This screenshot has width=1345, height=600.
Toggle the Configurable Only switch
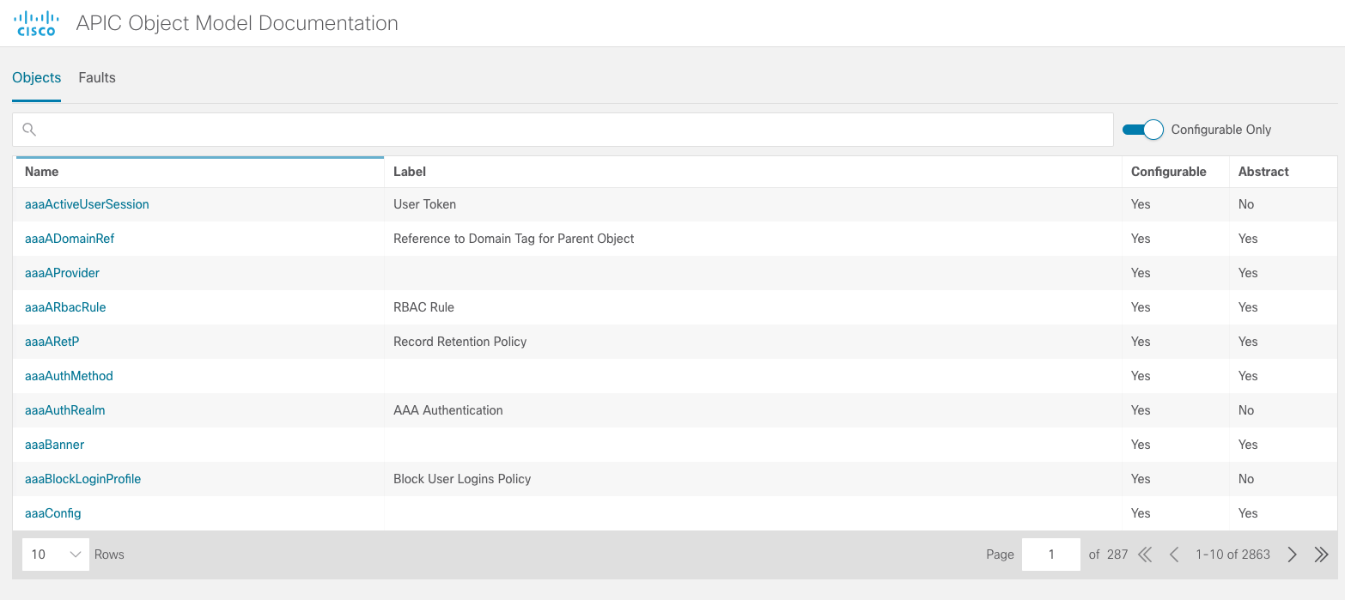(1143, 130)
